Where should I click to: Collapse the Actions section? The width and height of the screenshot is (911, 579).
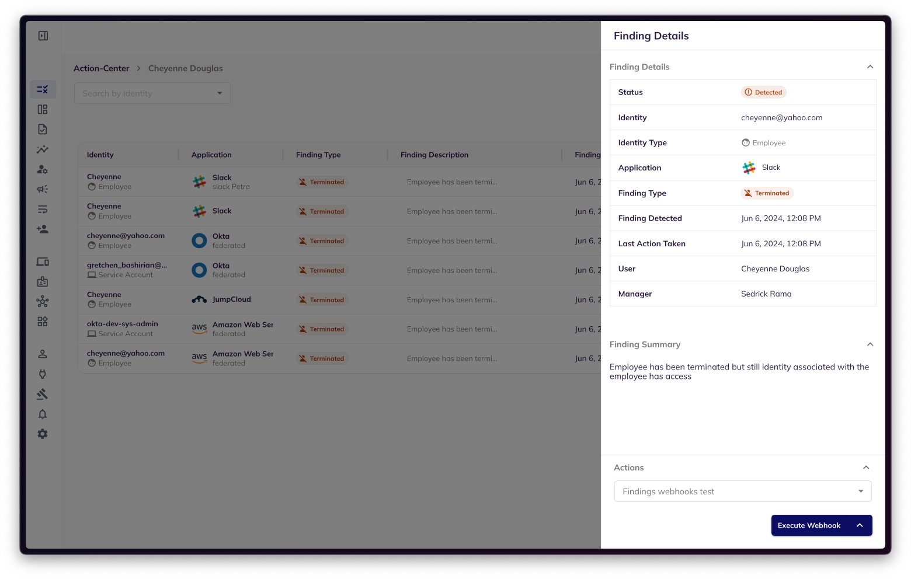point(866,468)
